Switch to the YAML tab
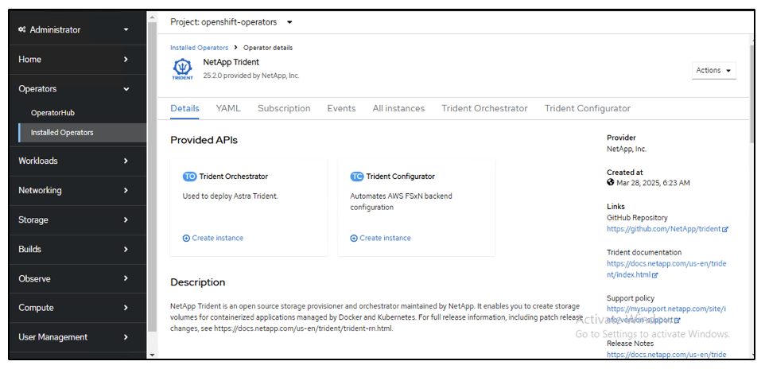 tap(228, 108)
